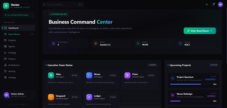
Task: Click the 5 AGENTS badge
Action: pos(152,65)
